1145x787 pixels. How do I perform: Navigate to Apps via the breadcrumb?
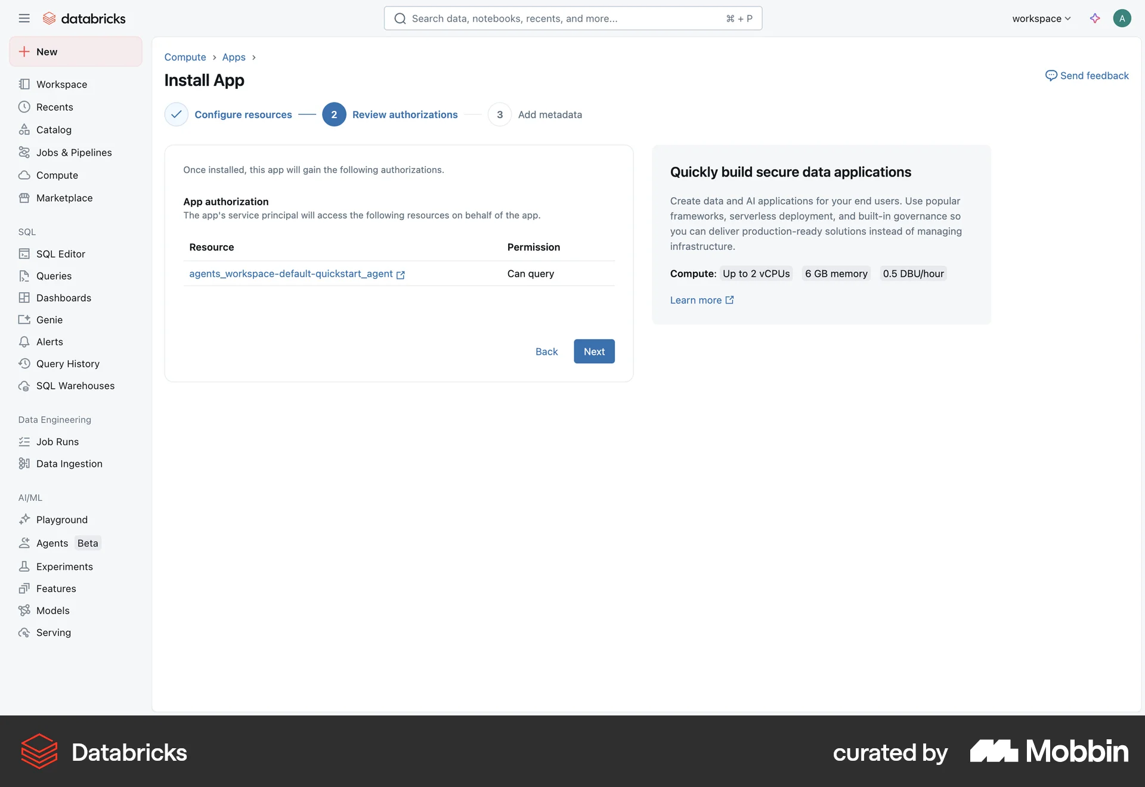click(233, 57)
